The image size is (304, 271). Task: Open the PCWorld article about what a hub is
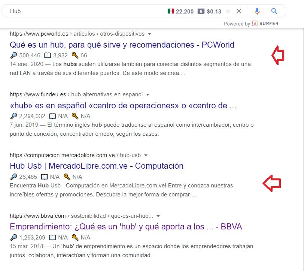coord(121,45)
